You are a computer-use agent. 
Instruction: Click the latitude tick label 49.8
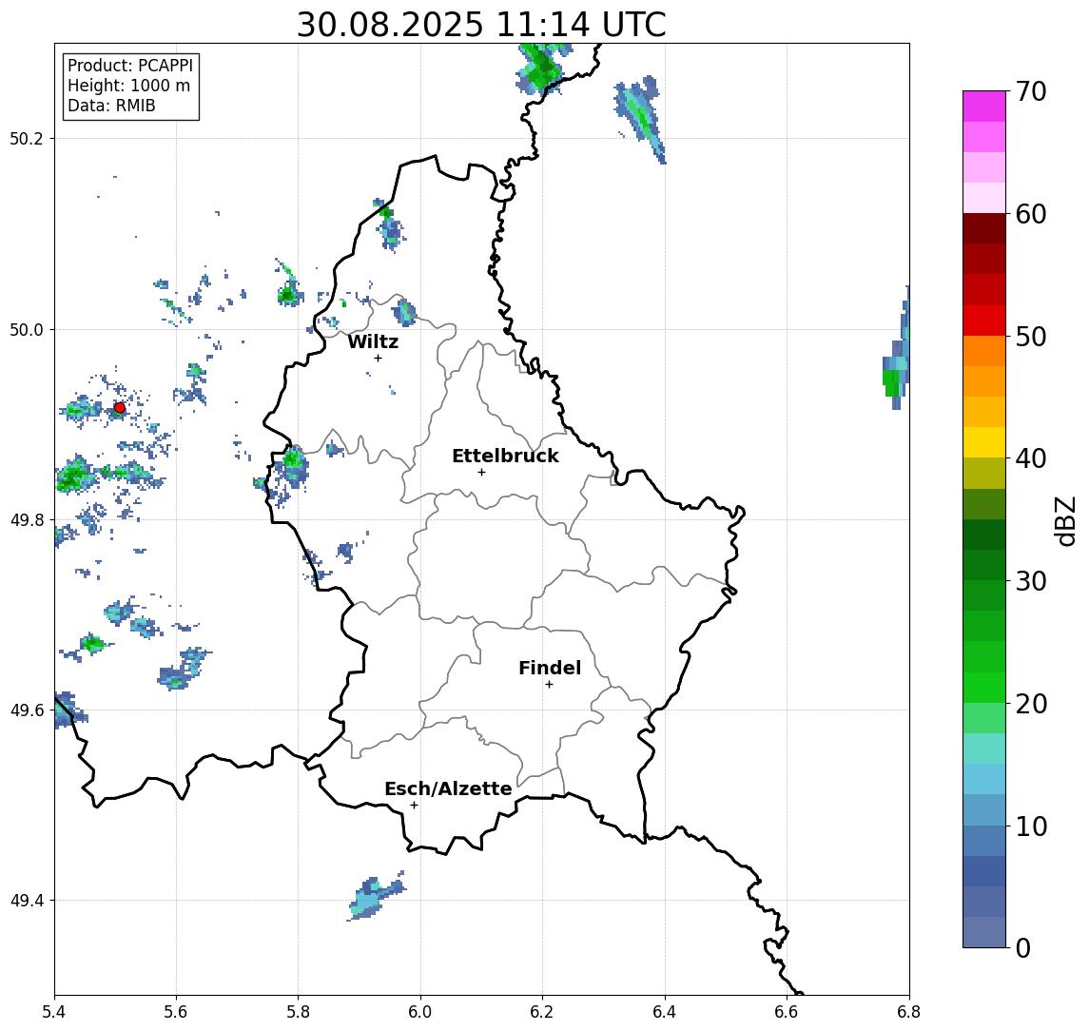pyautogui.click(x=26, y=519)
